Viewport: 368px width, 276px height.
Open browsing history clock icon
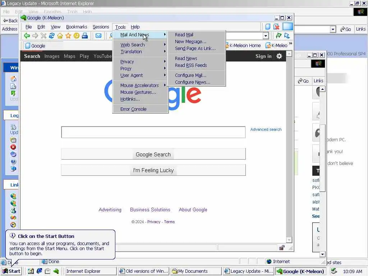point(77,36)
